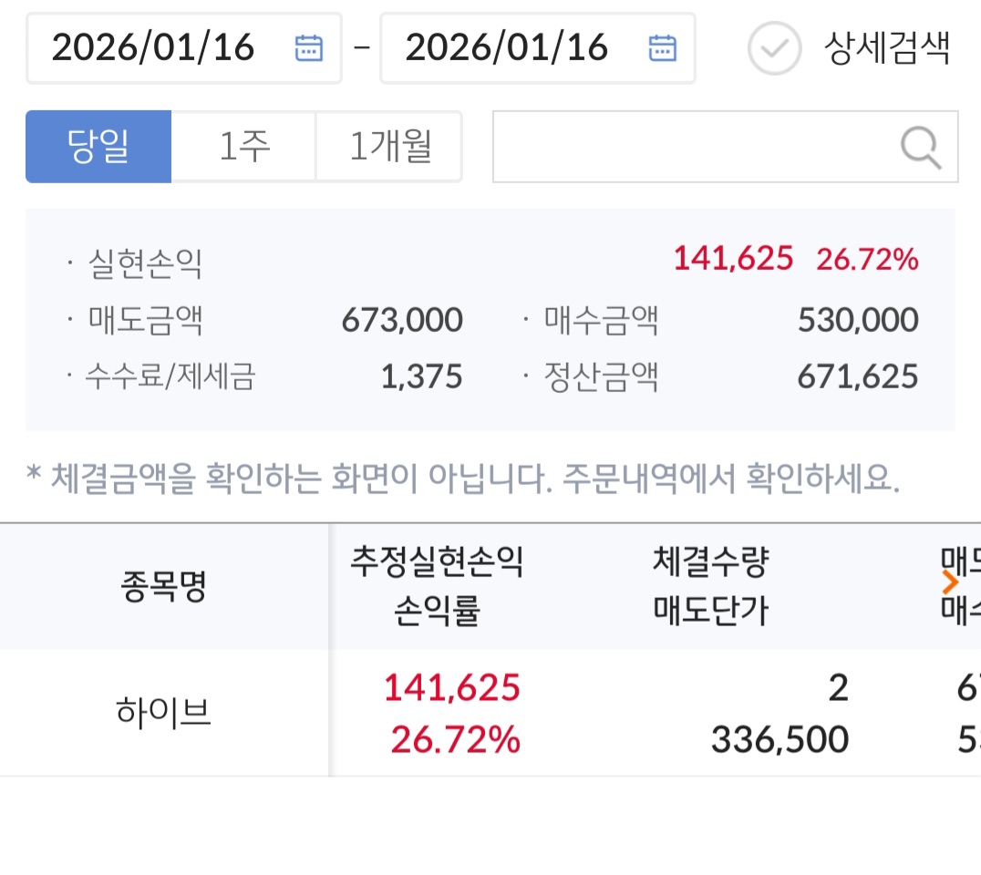This screenshot has height=875, width=981.
Task: Open the start date calendar picker icon
Action: click(x=309, y=47)
